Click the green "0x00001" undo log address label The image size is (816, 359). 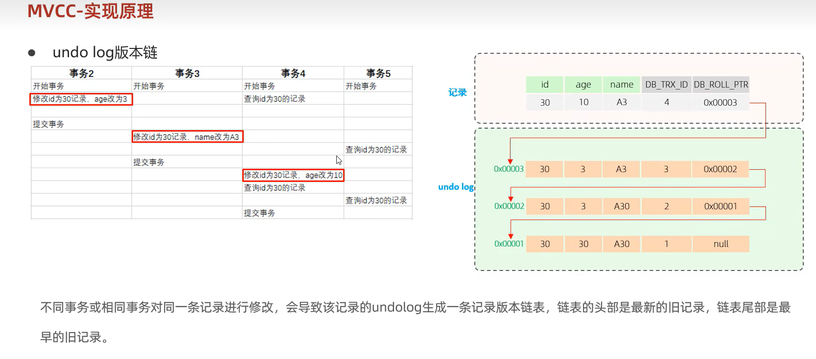pyautogui.click(x=509, y=244)
